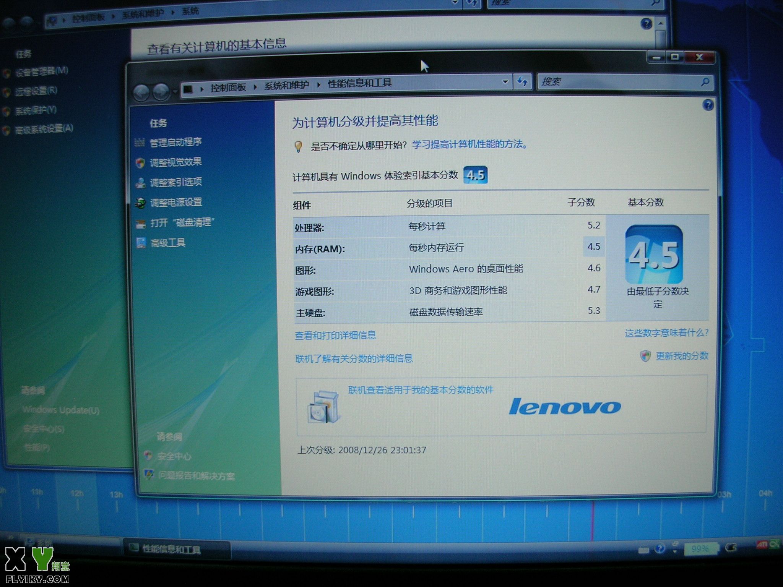Expand the 控制面板 breadcrumb arrow
Screen dimensions: 783x587
click(255, 87)
